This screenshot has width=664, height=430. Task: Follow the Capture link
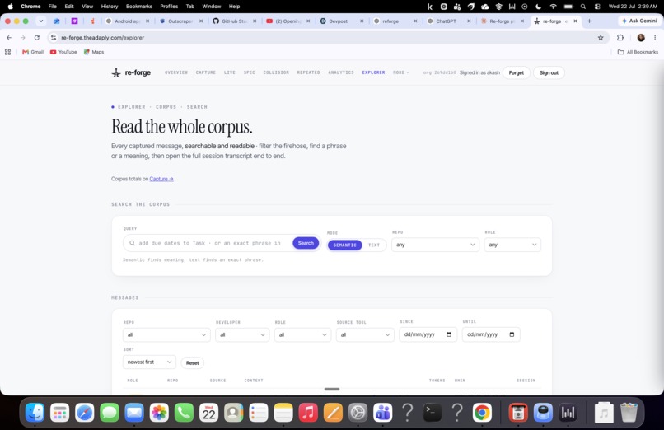pos(161,179)
